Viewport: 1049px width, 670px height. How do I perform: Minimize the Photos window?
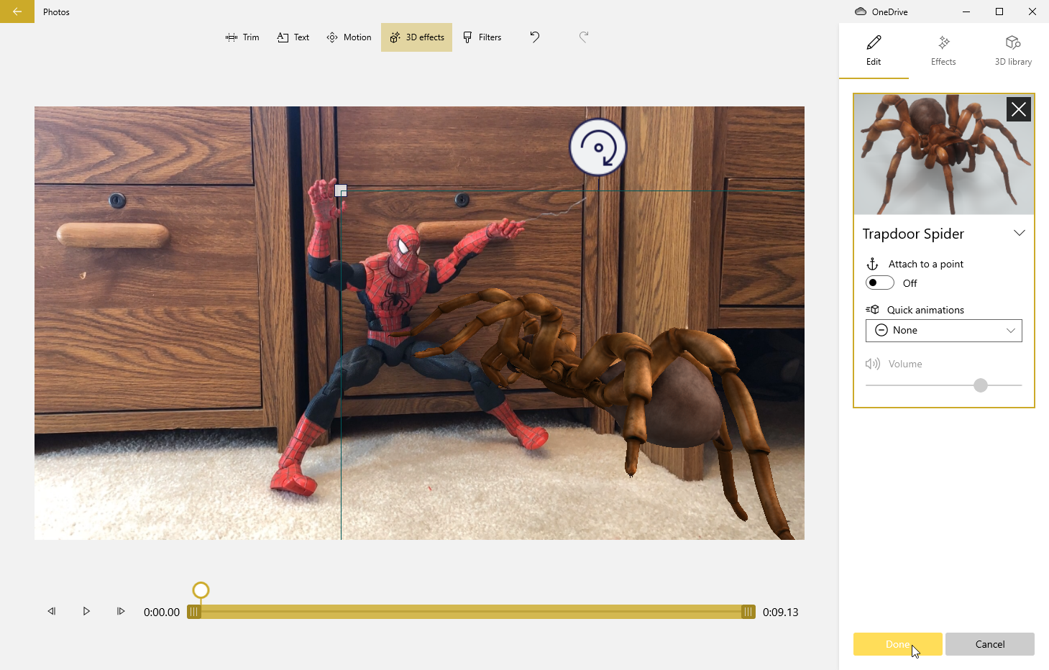click(x=966, y=12)
